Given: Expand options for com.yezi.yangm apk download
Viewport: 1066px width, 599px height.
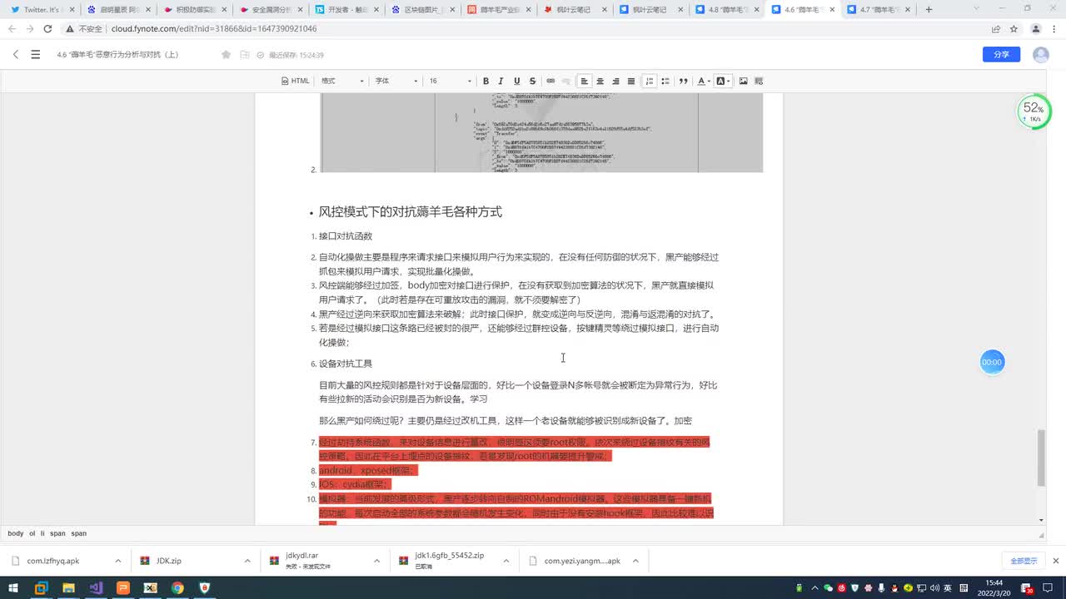Looking at the screenshot, I should (635, 561).
